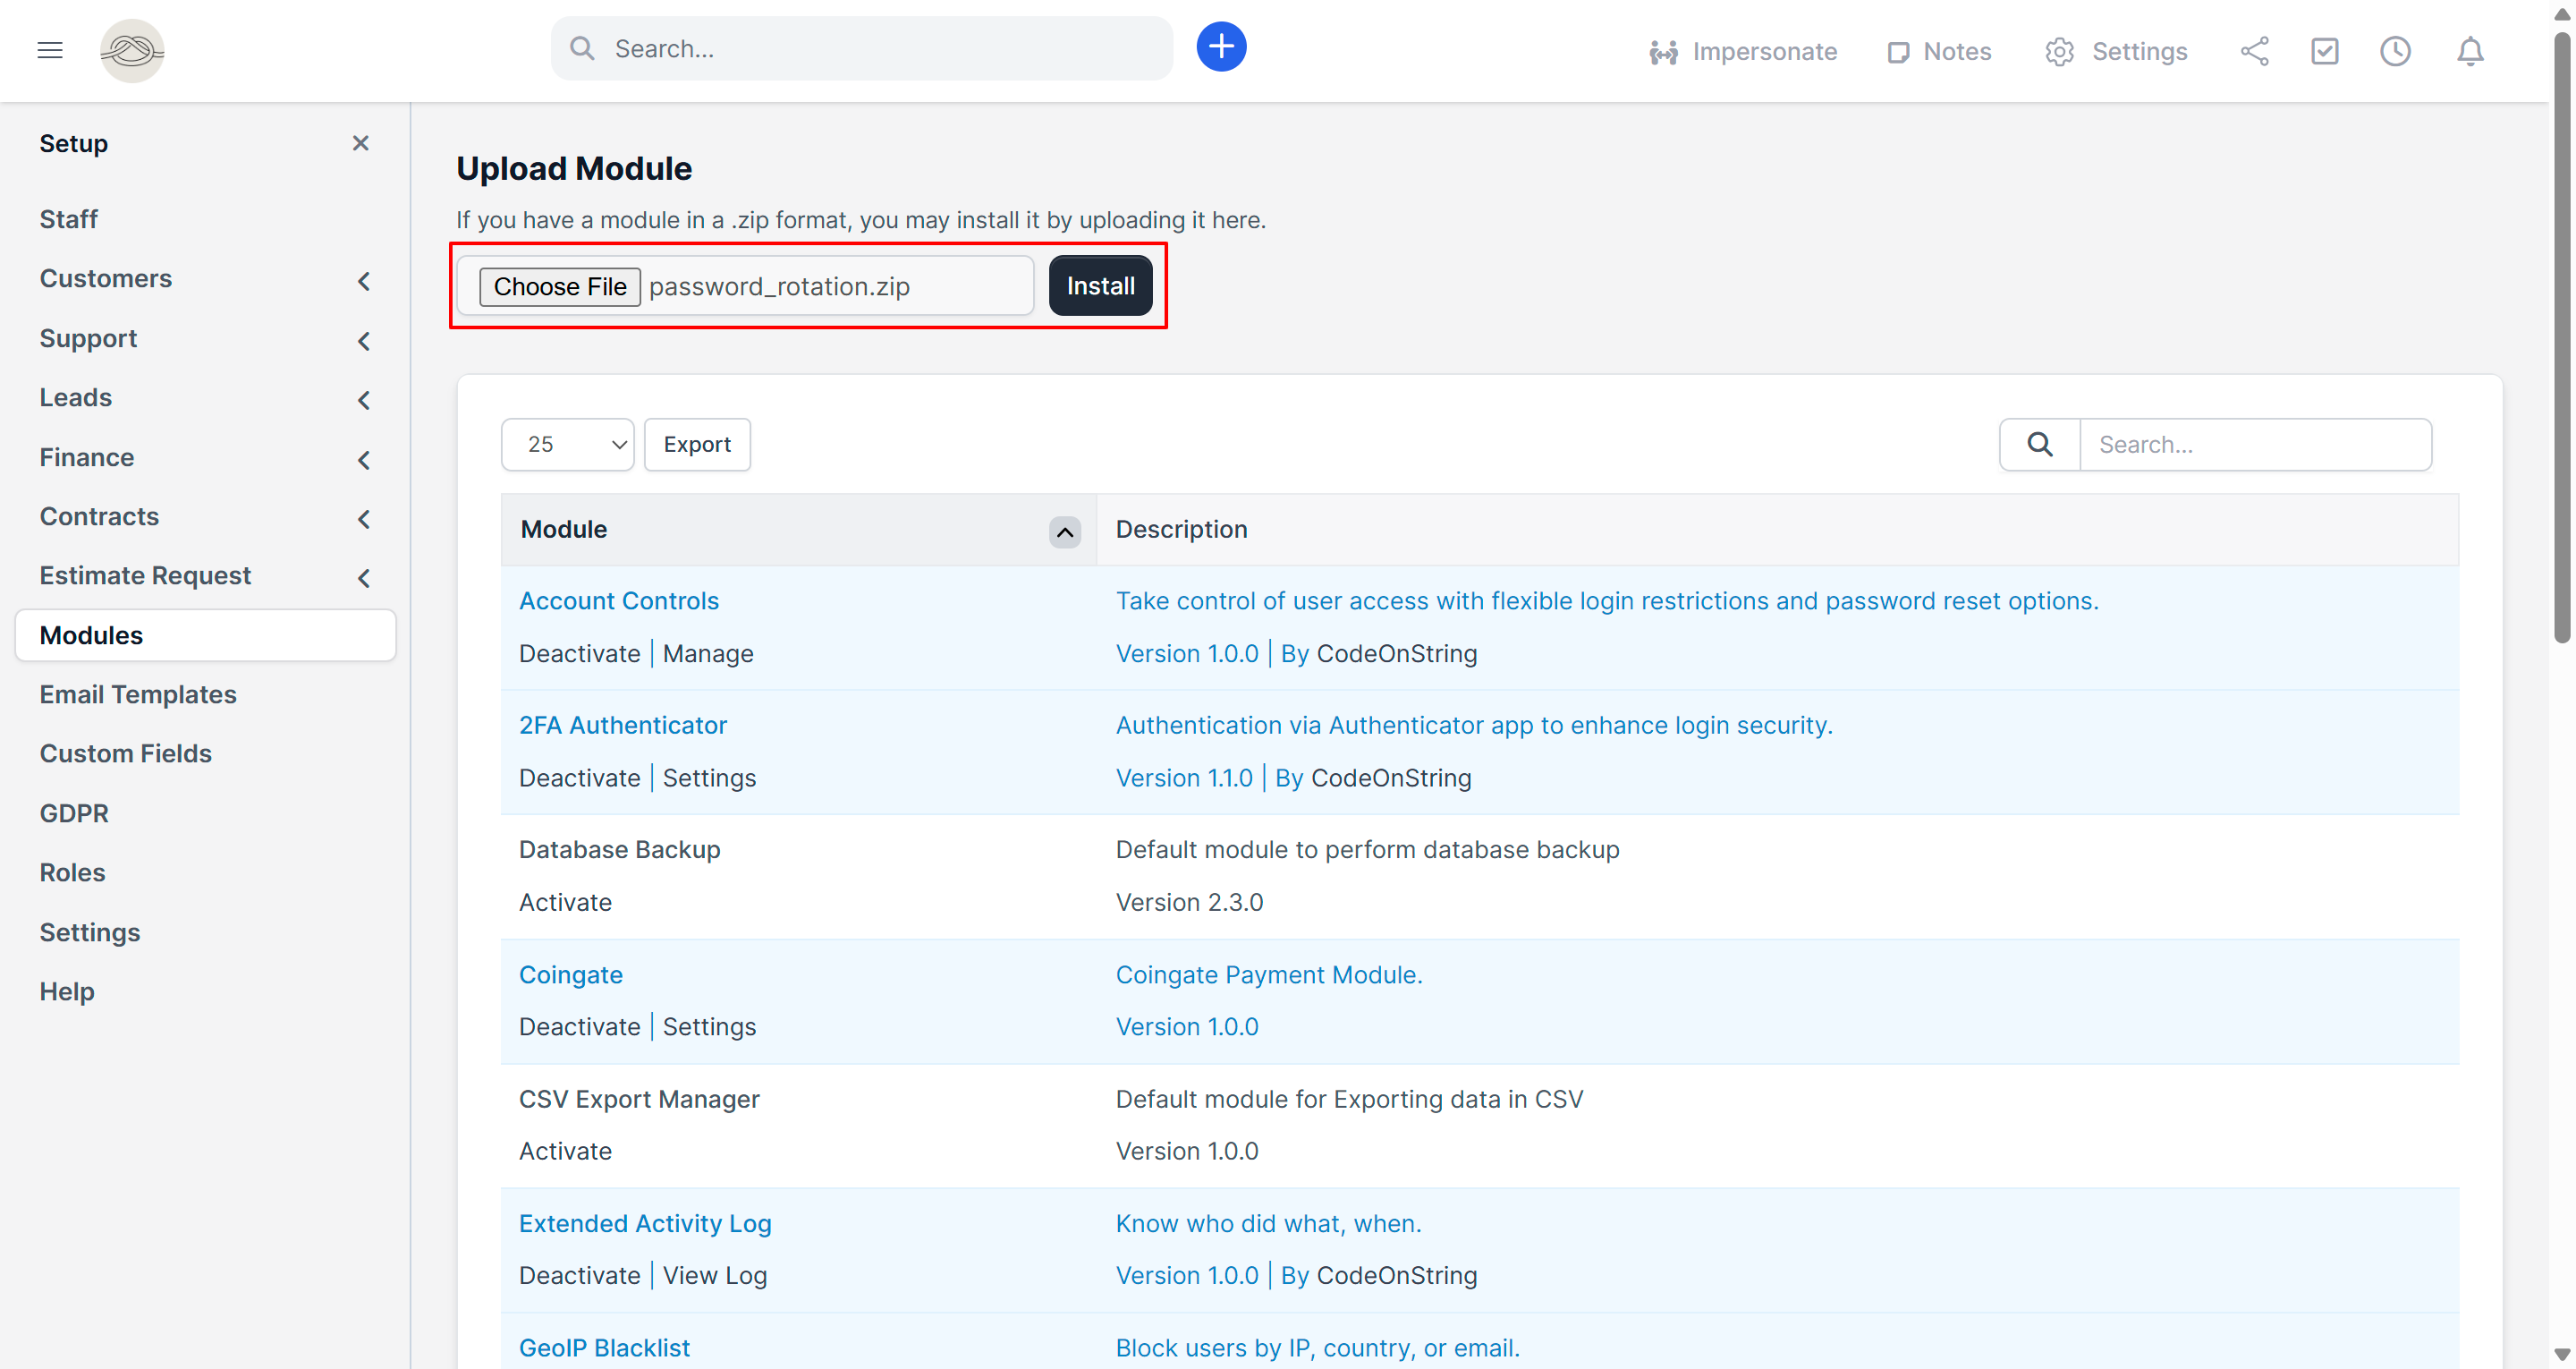Toggle Module column sort arrow
Screen dimensions: 2576x1369
tap(1064, 531)
